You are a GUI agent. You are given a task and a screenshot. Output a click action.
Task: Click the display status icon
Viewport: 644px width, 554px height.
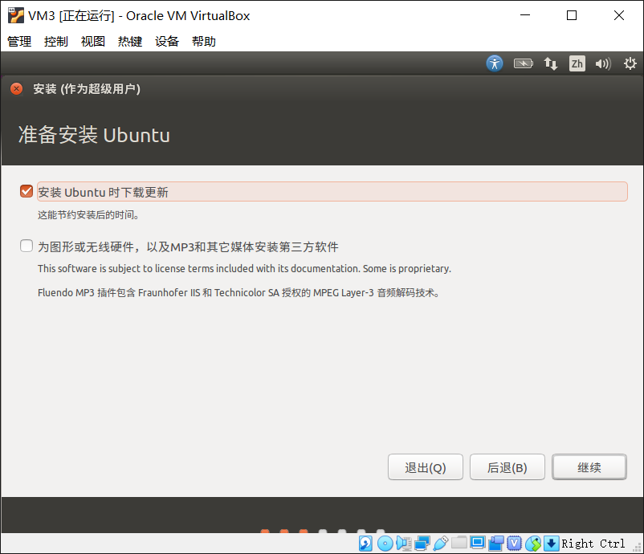point(478,543)
